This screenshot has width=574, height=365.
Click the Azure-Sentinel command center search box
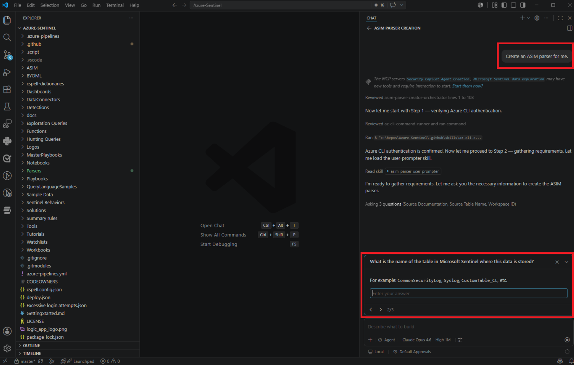pos(281,5)
